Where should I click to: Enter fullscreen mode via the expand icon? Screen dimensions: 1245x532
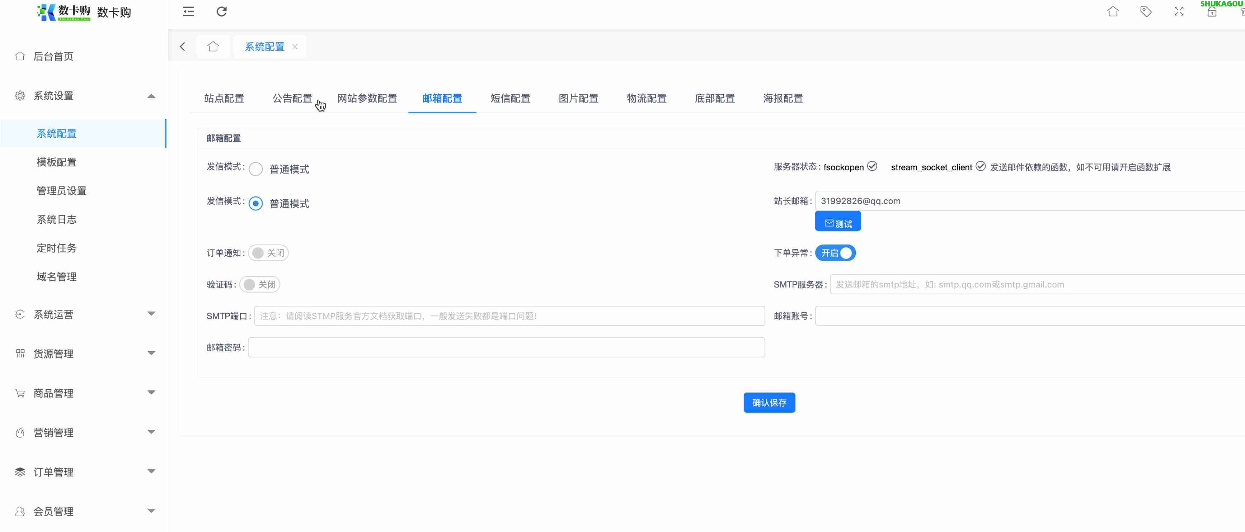[x=1179, y=11]
